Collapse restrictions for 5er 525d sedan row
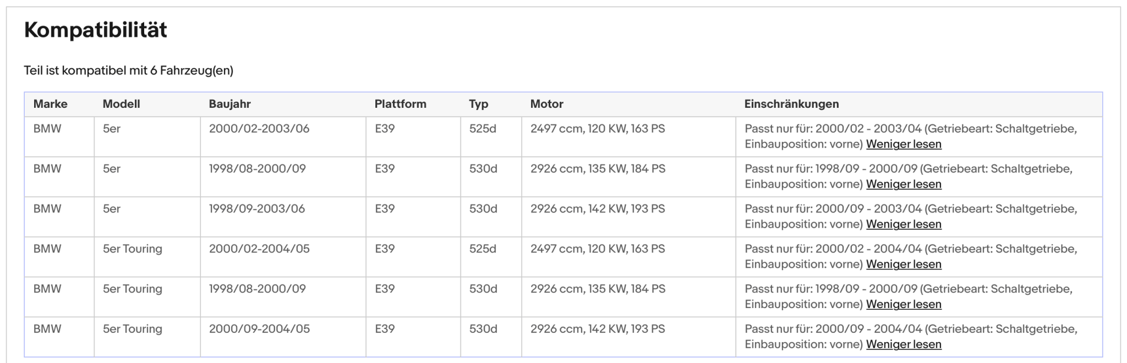Image resolution: width=1127 pixels, height=363 pixels. click(x=903, y=144)
